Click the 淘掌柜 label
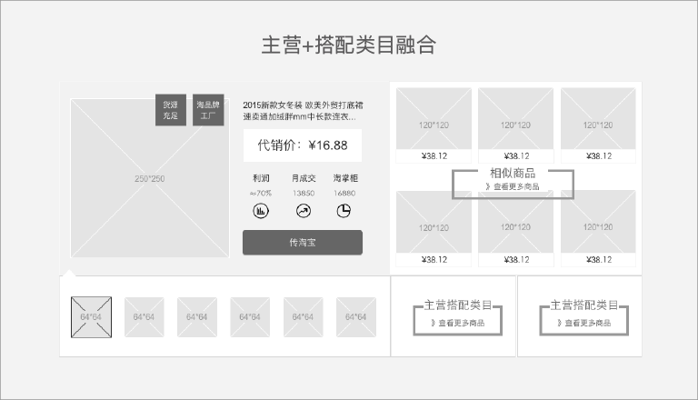Viewport: 698px width, 400px height. (345, 178)
